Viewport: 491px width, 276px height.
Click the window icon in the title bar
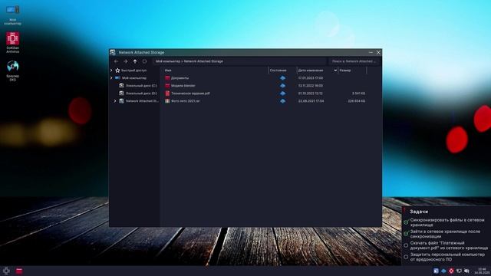(113, 53)
